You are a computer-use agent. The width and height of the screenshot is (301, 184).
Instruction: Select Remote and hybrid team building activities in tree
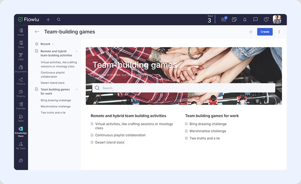point(56,53)
